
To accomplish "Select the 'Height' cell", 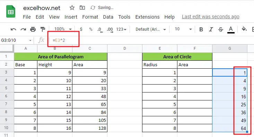I will point(55,65).
